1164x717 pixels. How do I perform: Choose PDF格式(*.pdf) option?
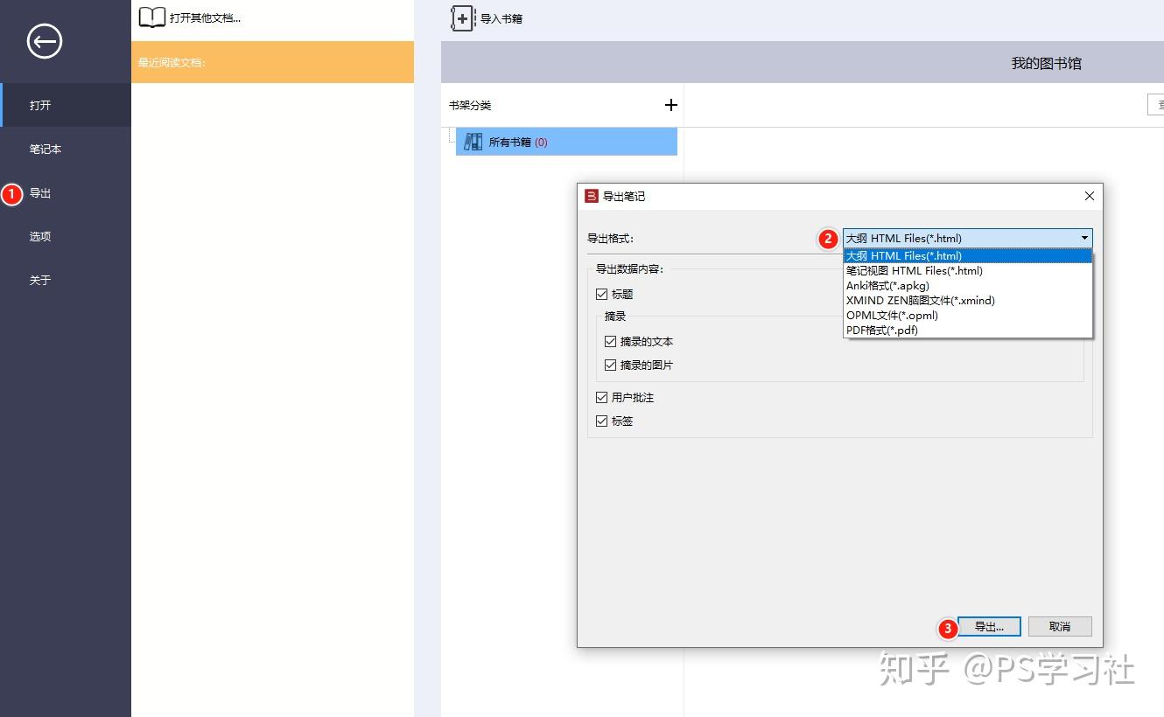(967, 331)
